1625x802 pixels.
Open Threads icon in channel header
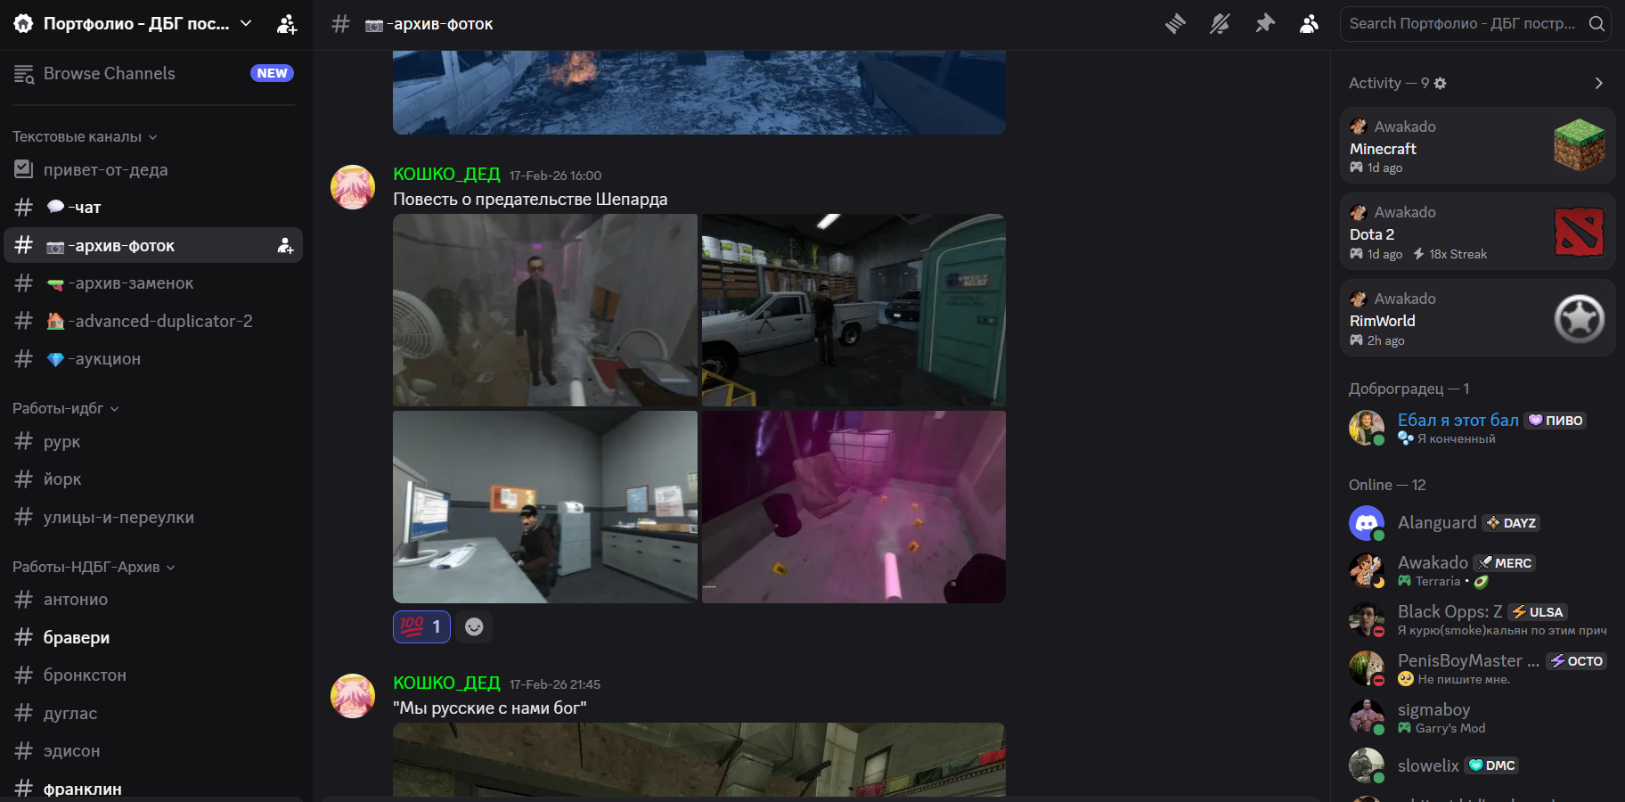tap(1175, 24)
